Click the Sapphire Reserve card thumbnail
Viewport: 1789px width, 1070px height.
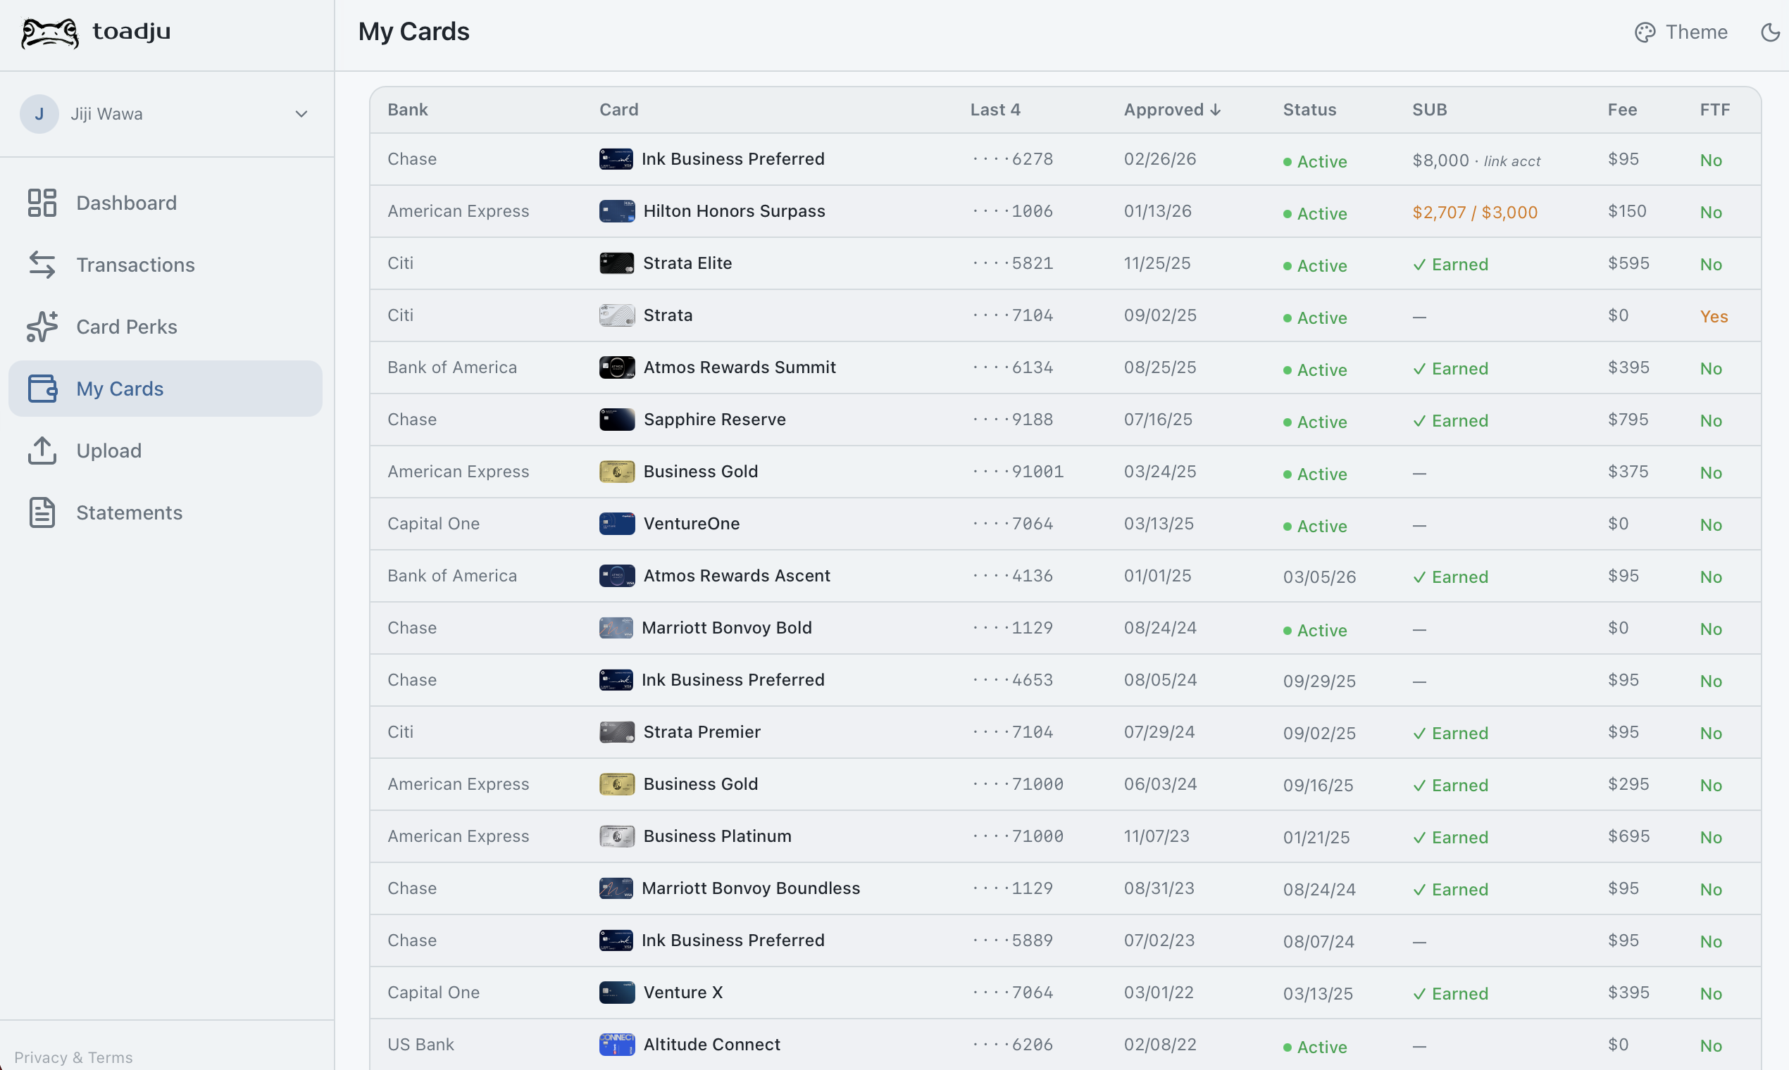tap(617, 420)
